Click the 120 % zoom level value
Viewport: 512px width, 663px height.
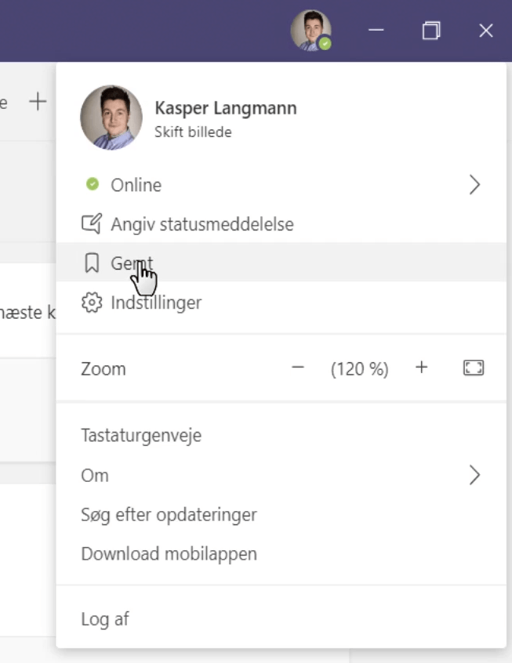point(359,369)
